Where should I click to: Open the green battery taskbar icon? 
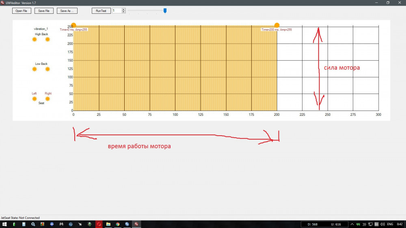point(14,224)
